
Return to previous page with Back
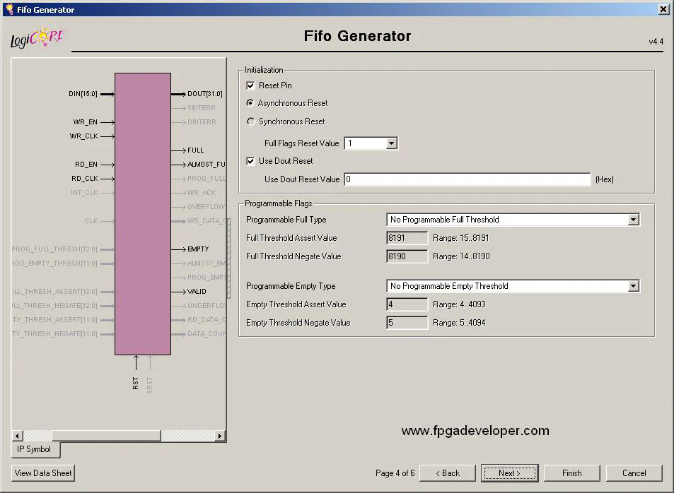tap(447, 473)
